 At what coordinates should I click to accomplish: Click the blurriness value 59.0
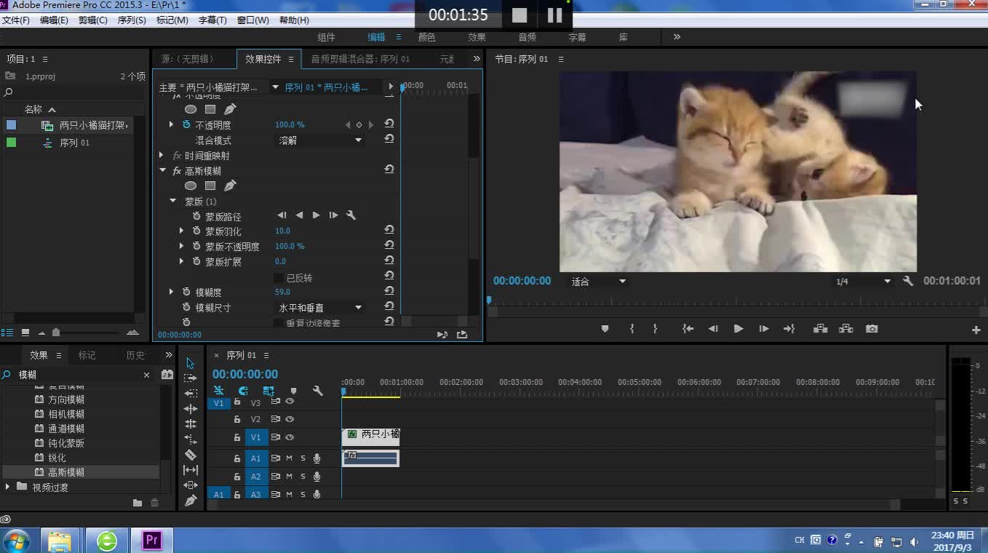pos(282,292)
